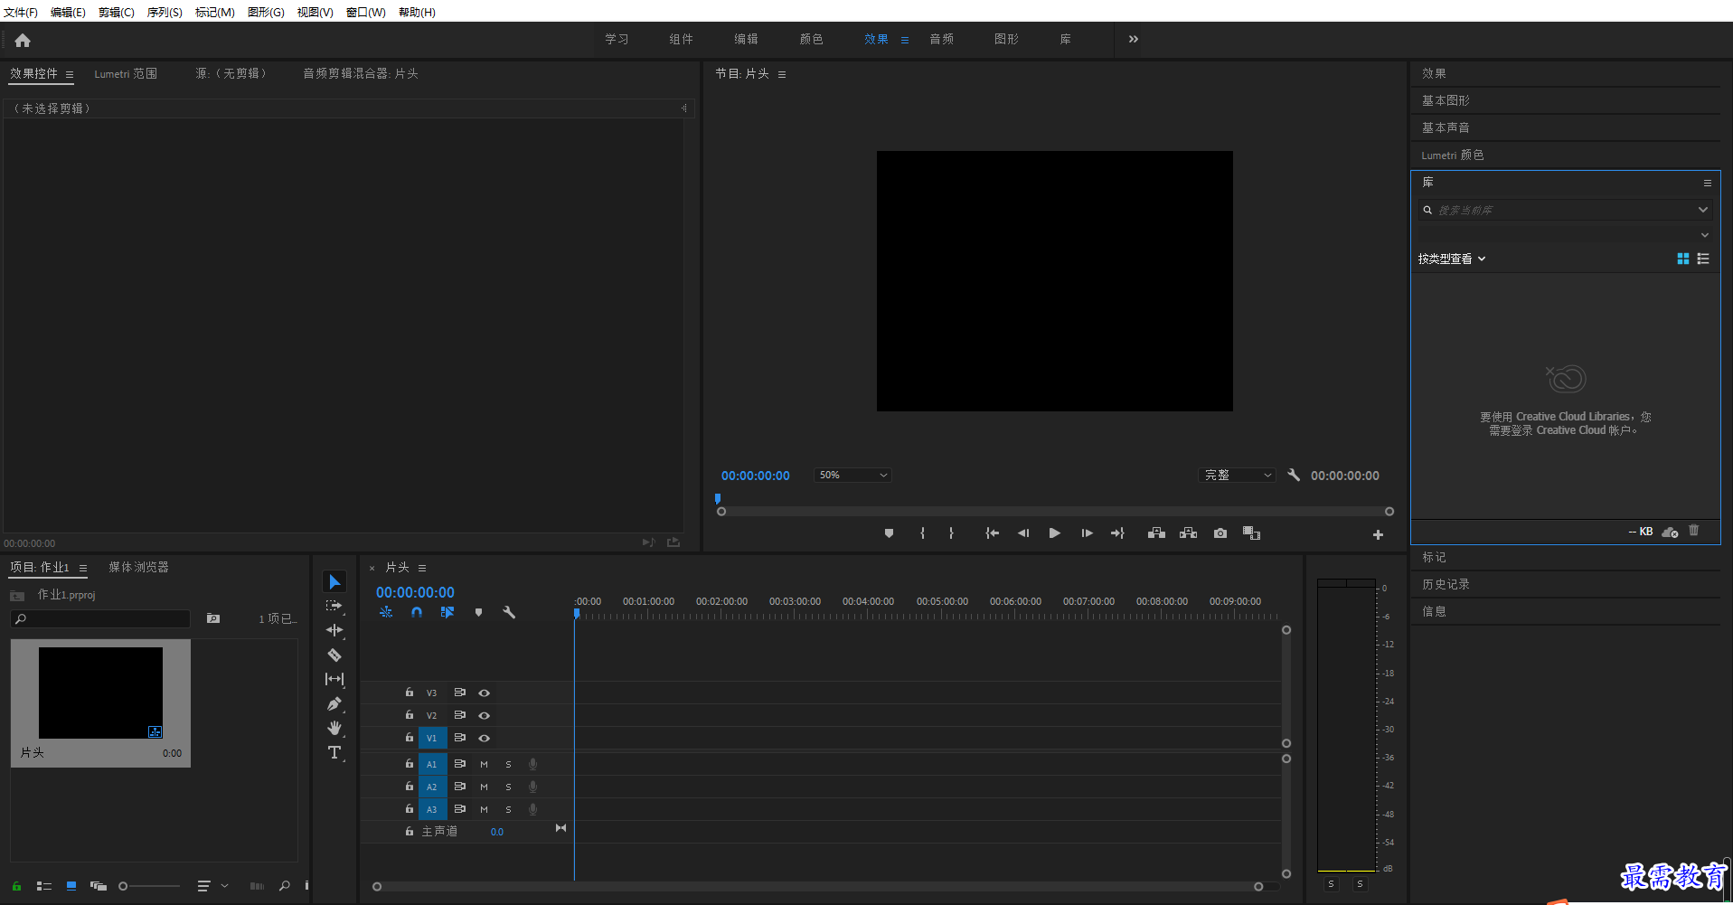This screenshot has height=905, width=1733.
Task: Click program monitor playhead scrub bar
Action: coord(1055,512)
